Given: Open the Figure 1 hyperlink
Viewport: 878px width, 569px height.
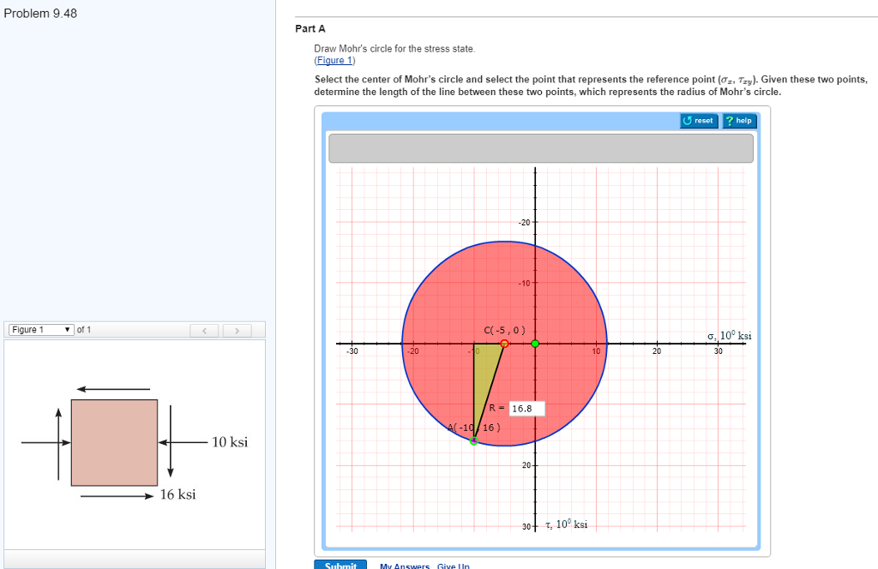Looking at the screenshot, I should click(334, 60).
